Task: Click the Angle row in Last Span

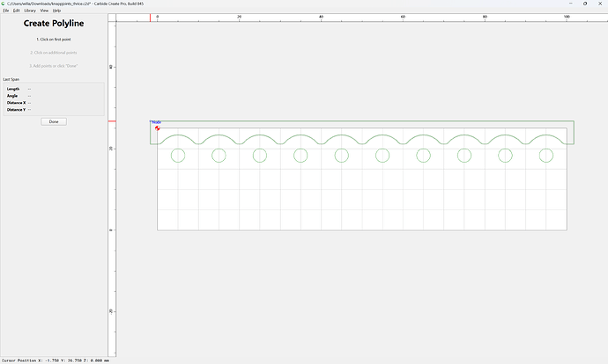Action: [54, 96]
